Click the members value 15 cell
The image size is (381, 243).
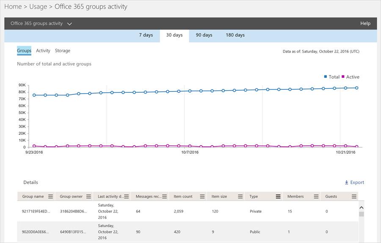tap(290, 211)
